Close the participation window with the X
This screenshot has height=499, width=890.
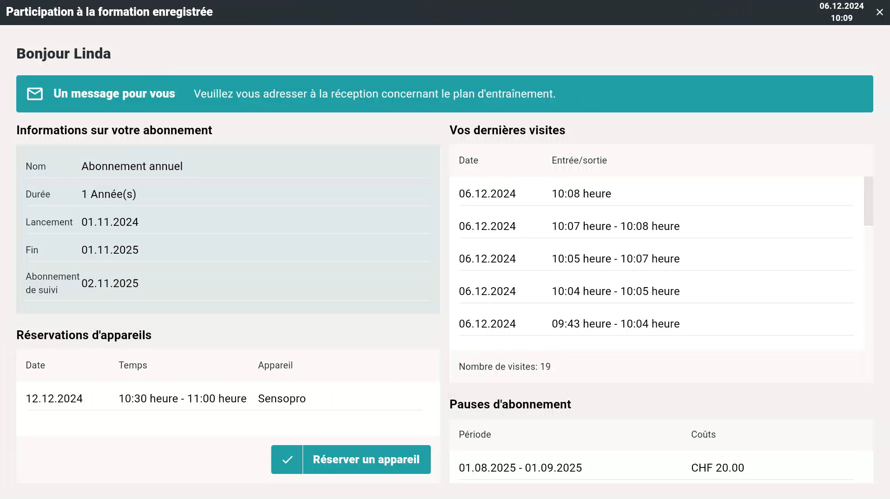[879, 12]
